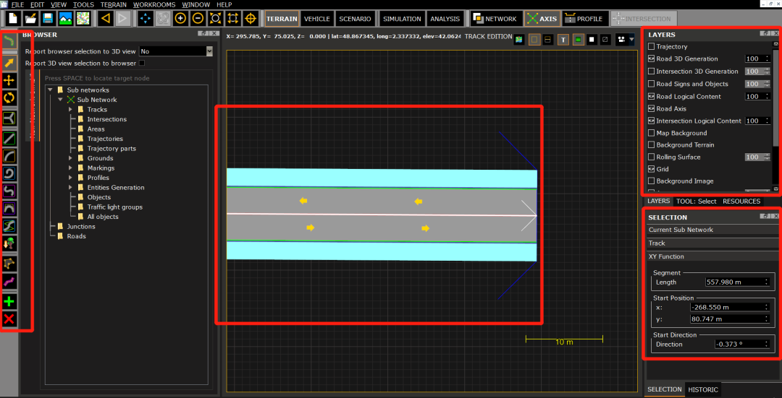Image resolution: width=782 pixels, height=398 pixels.
Task: Click the Segment Length input field
Action: (738, 282)
